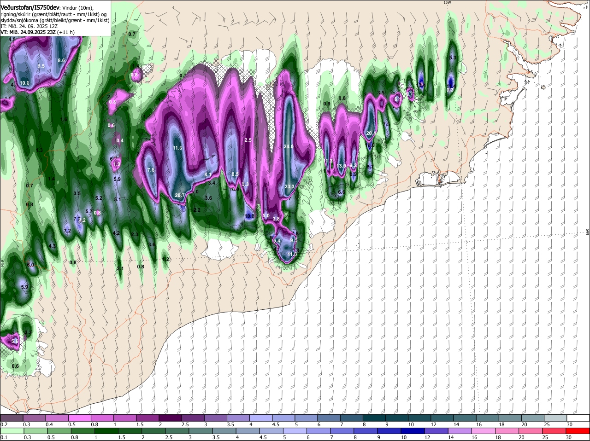The height and width of the screenshot is (441, 590).
Task: Click the 8.1 value label on map
Action: point(208,175)
